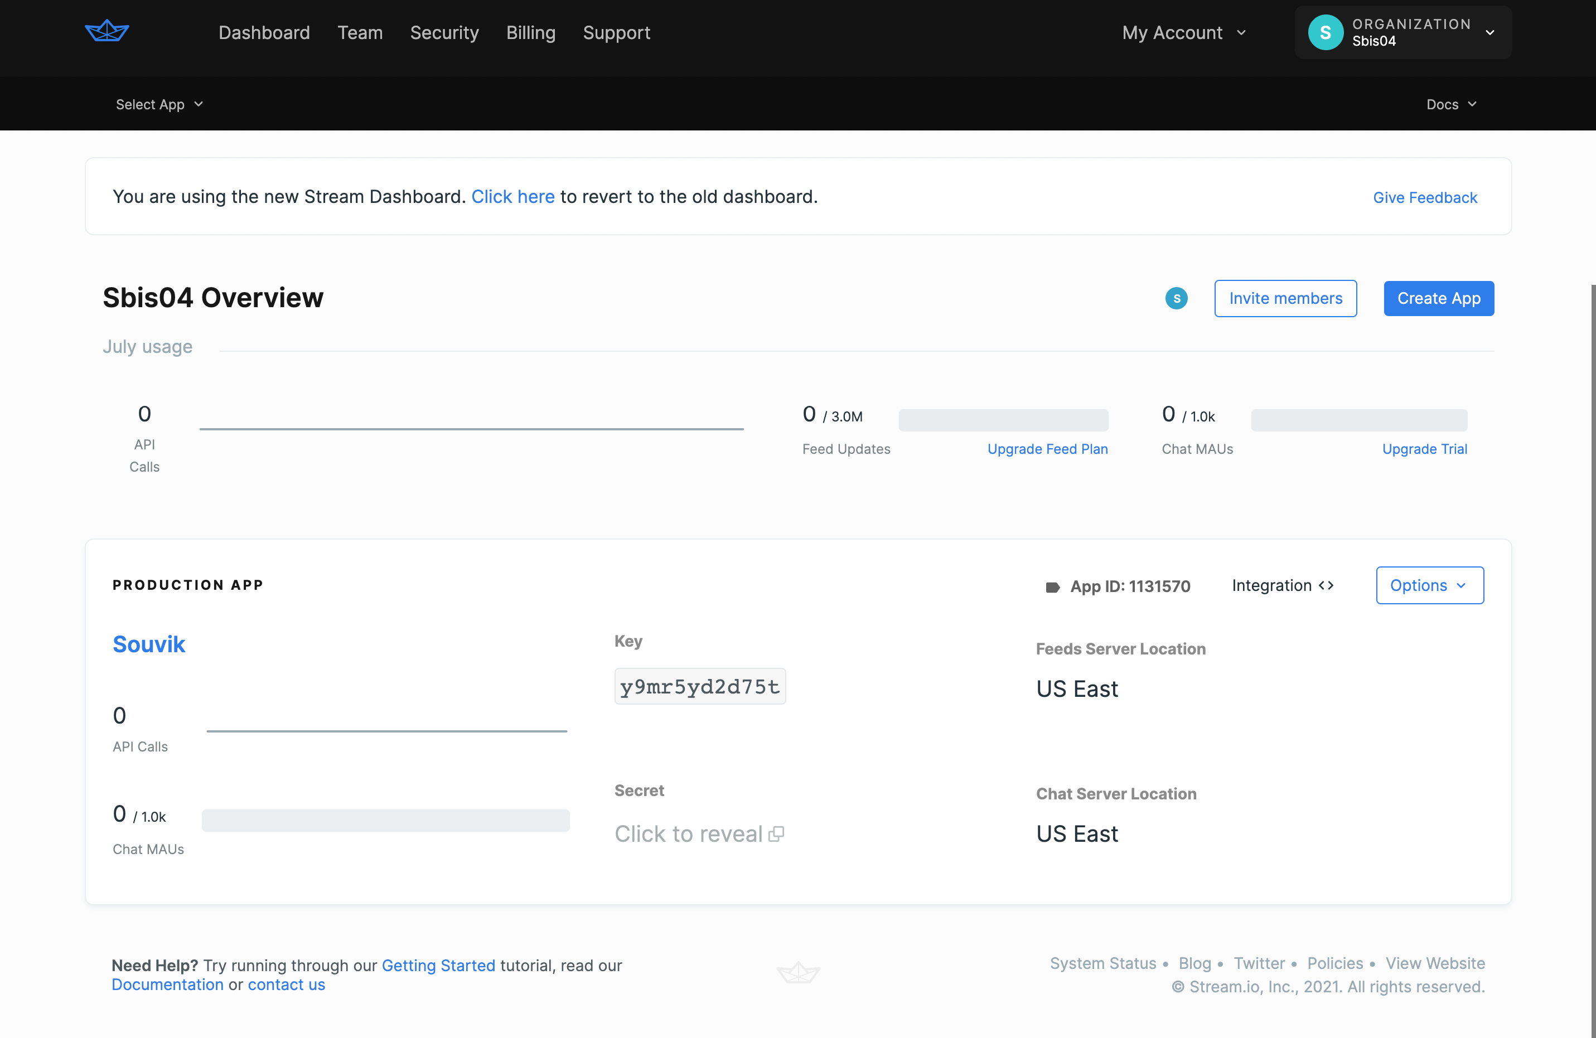The image size is (1596, 1038).
Task: Click the Create App button
Action: (x=1439, y=299)
